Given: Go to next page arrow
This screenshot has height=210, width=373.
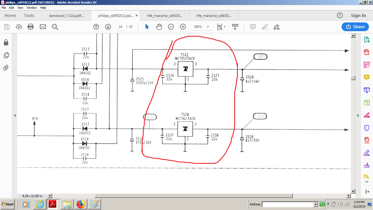Looking at the screenshot, I should click(x=108, y=27).
